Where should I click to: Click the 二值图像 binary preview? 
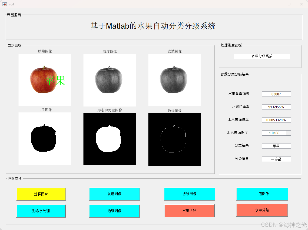point(44,139)
